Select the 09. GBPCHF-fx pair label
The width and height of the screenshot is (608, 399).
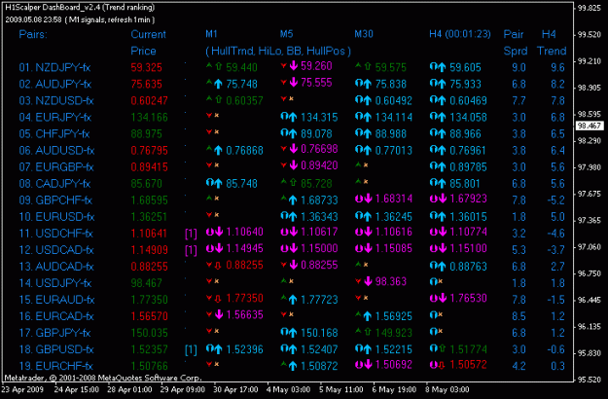pos(55,200)
